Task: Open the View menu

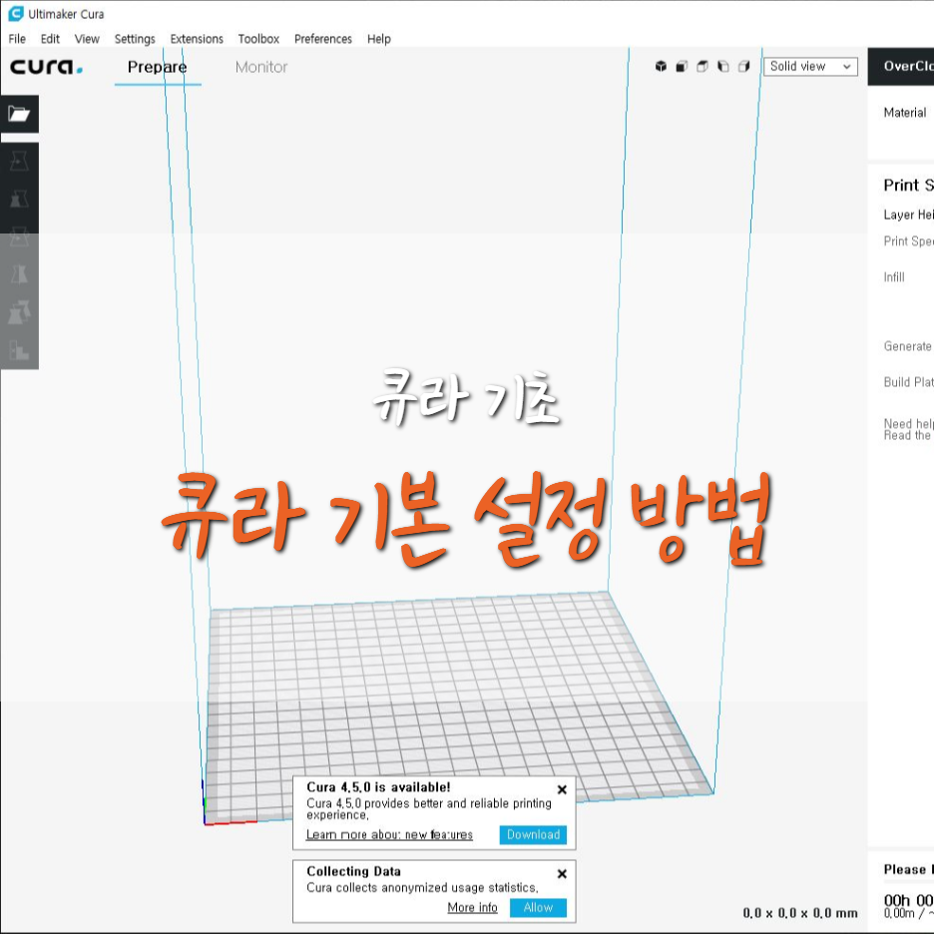Action: (87, 39)
